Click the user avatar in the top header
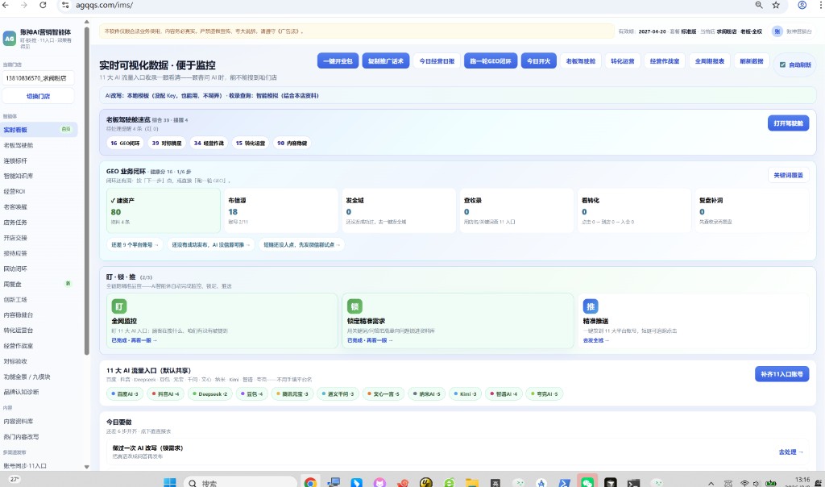The height and width of the screenshot is (487, 825). pos(777,31)
